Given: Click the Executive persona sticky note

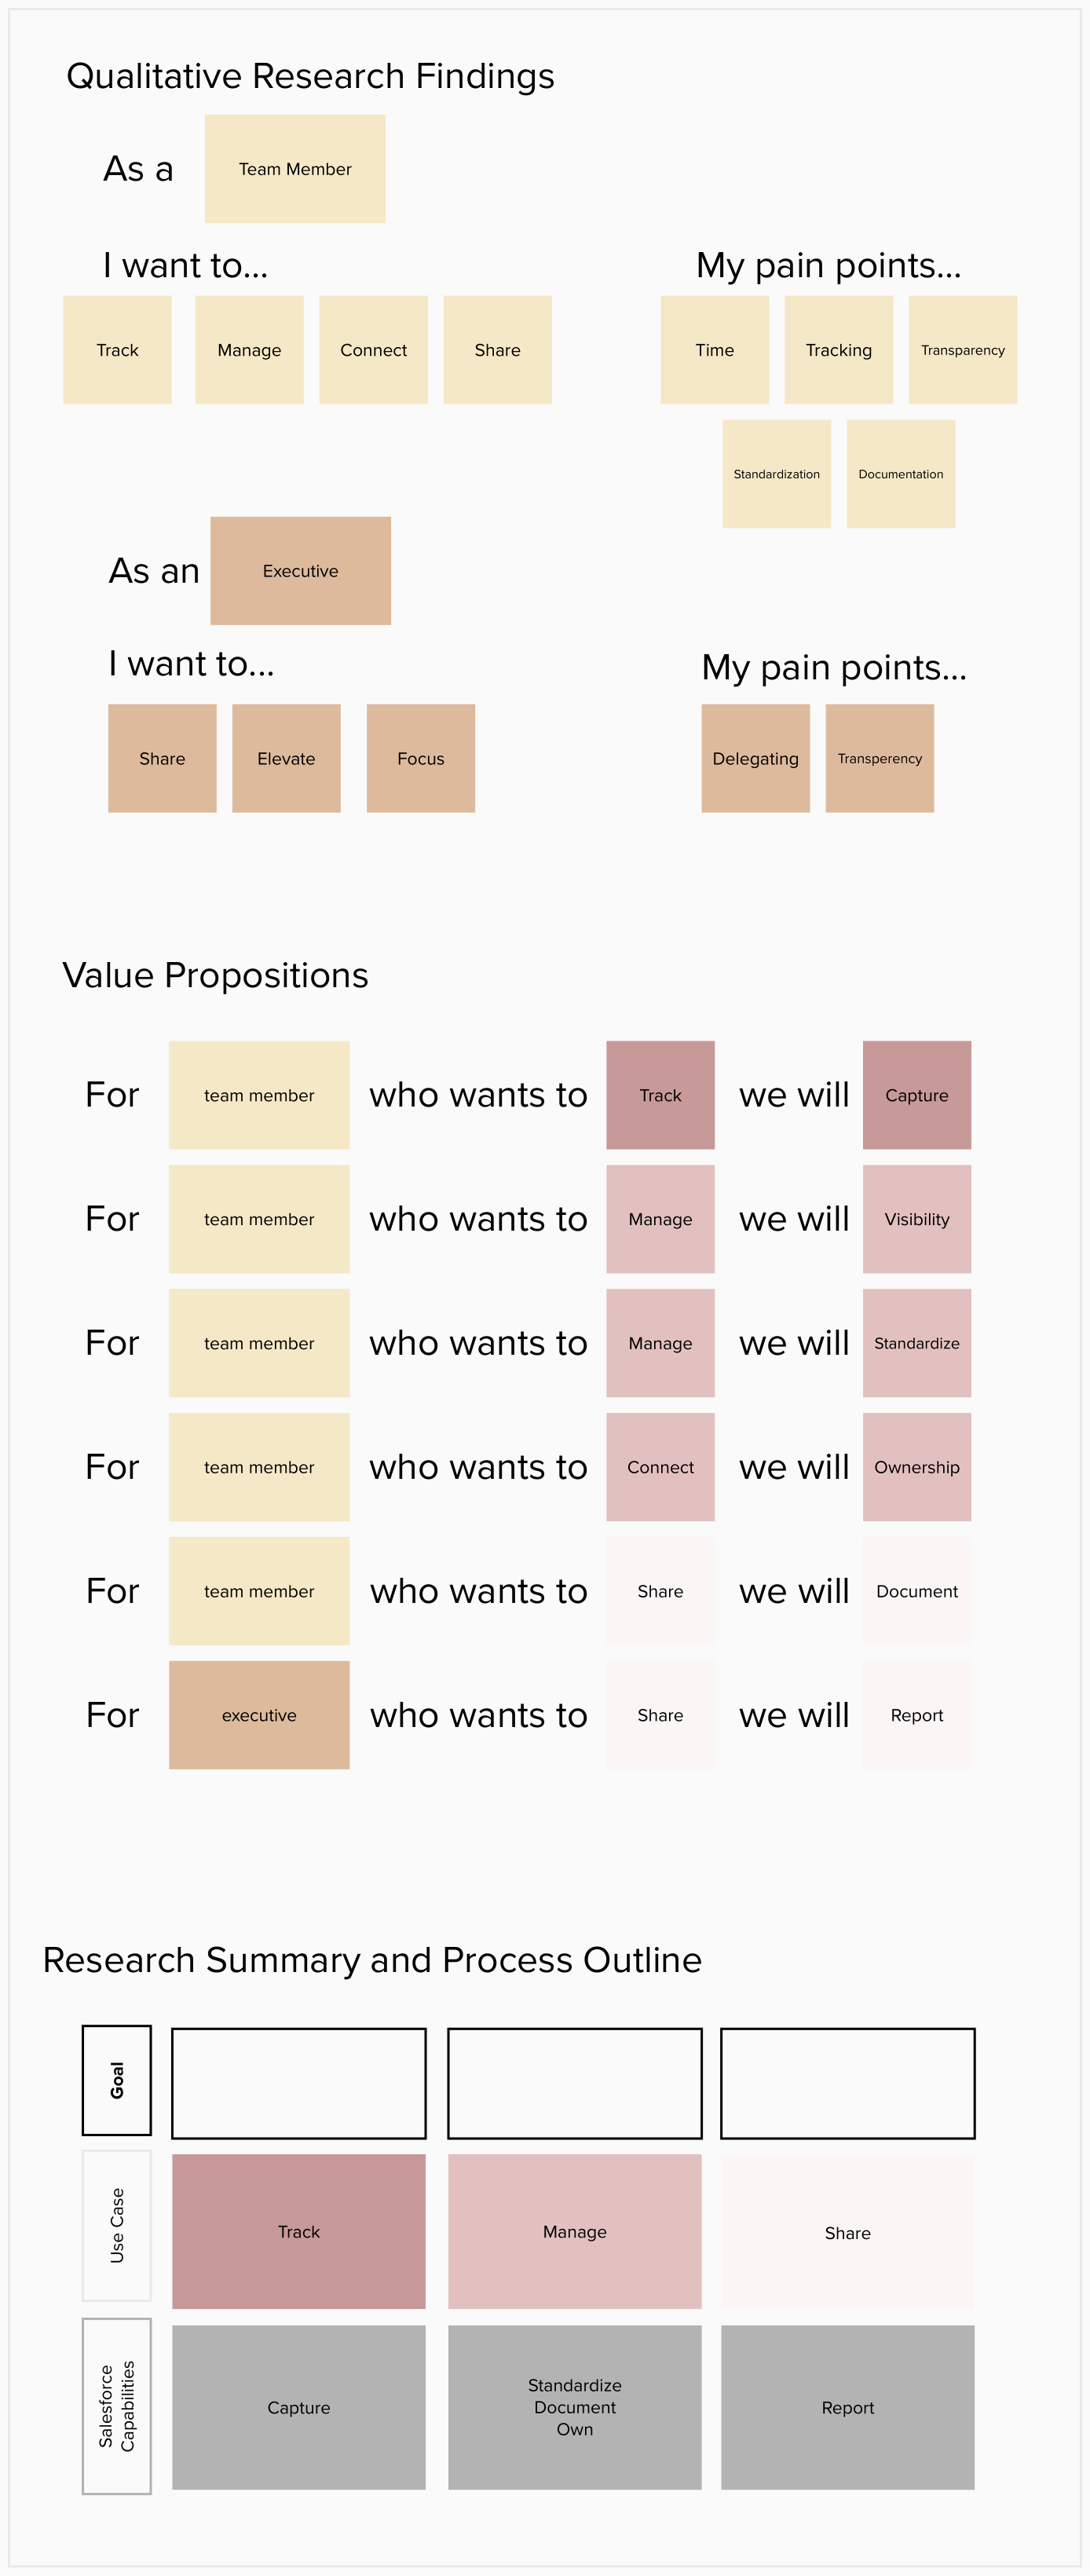Looking at the screenshot, I should (300, 571).
